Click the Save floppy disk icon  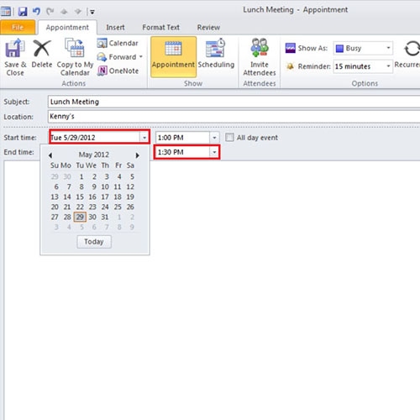click(23, 12)
